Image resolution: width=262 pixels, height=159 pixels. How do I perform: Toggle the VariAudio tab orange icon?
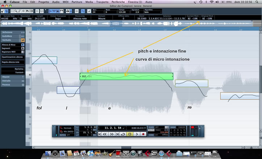pos(23,40)
